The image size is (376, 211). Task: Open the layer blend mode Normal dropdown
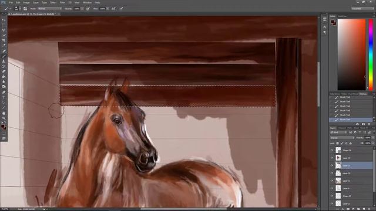point(342,138)
